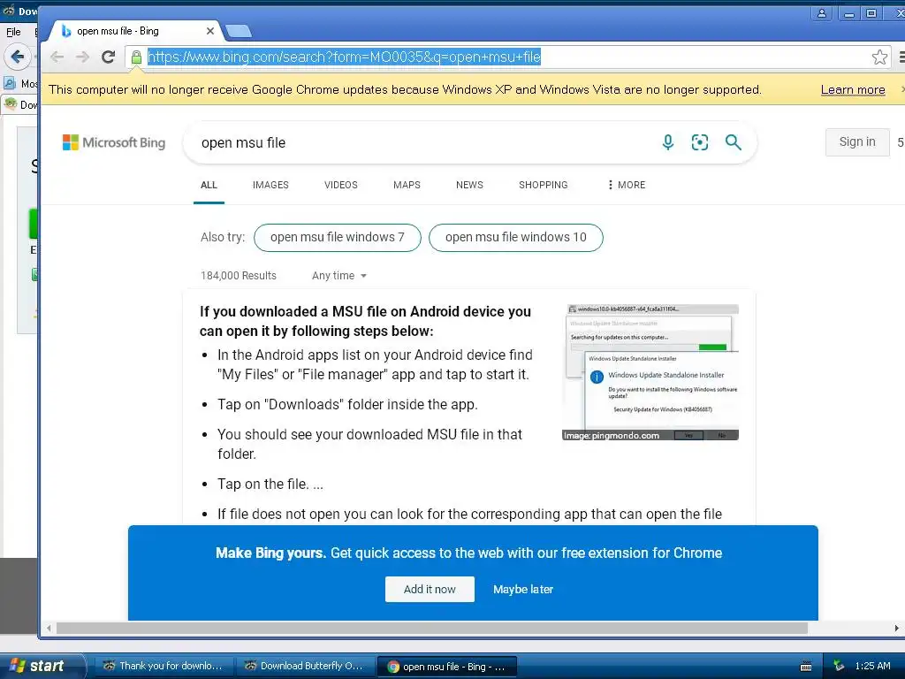Click the Bing microphone voice search icon
Image resolution: width=905 pixels, height=679 pixels.
[x=668, y=142]
